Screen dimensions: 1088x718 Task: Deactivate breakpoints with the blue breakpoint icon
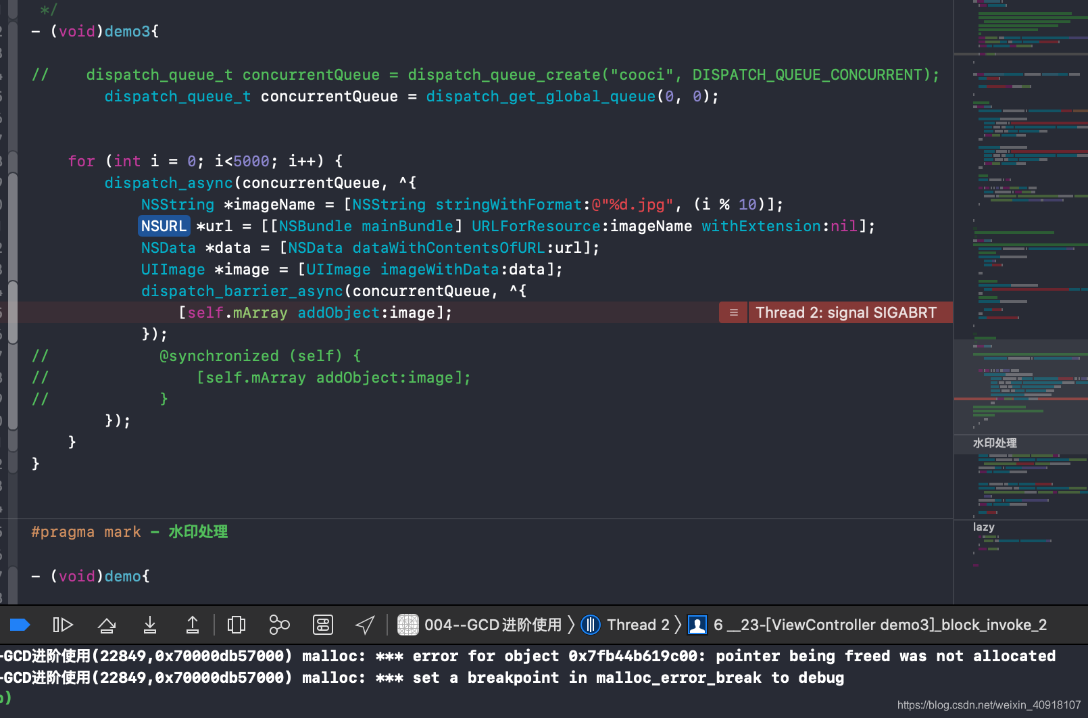coord(20,625)
